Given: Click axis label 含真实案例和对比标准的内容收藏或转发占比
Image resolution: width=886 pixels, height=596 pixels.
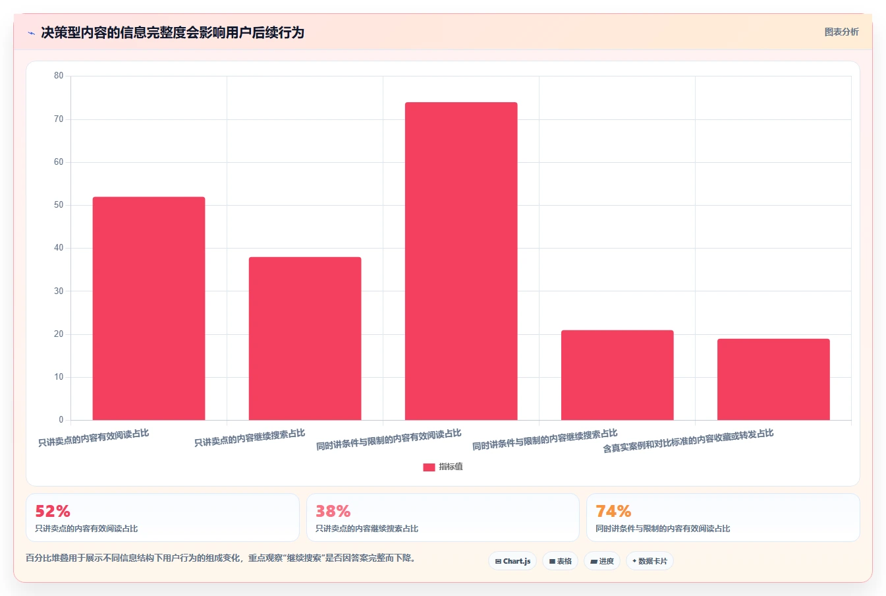Looking at the screenshot, I should (x=688, y=441).
